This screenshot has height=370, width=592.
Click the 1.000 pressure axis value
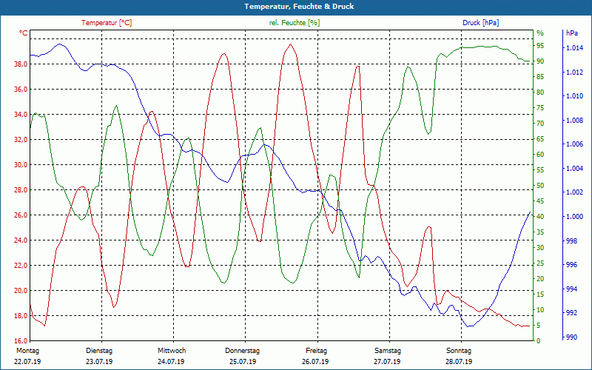[x=574, y=217]
